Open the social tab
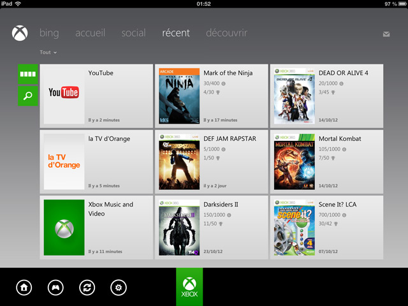The width and height of the screenshot is (408, 306). tap(133, 33)
